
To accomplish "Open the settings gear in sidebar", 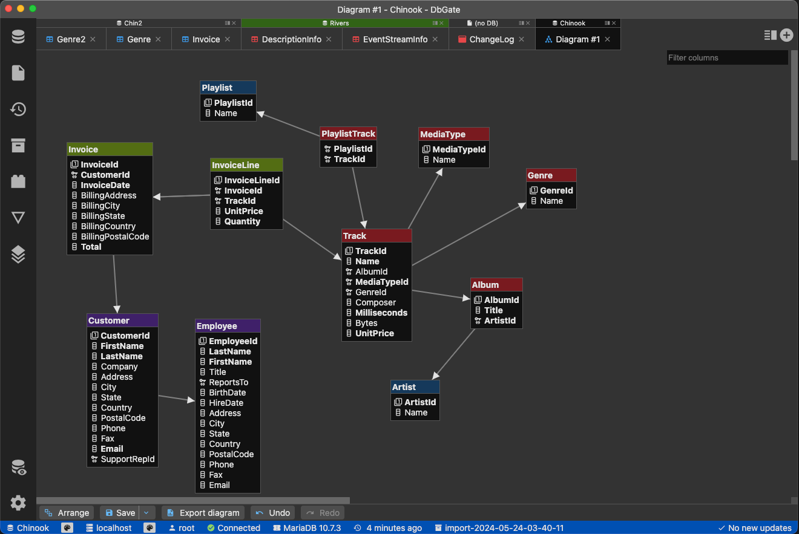I will (18, 503).
